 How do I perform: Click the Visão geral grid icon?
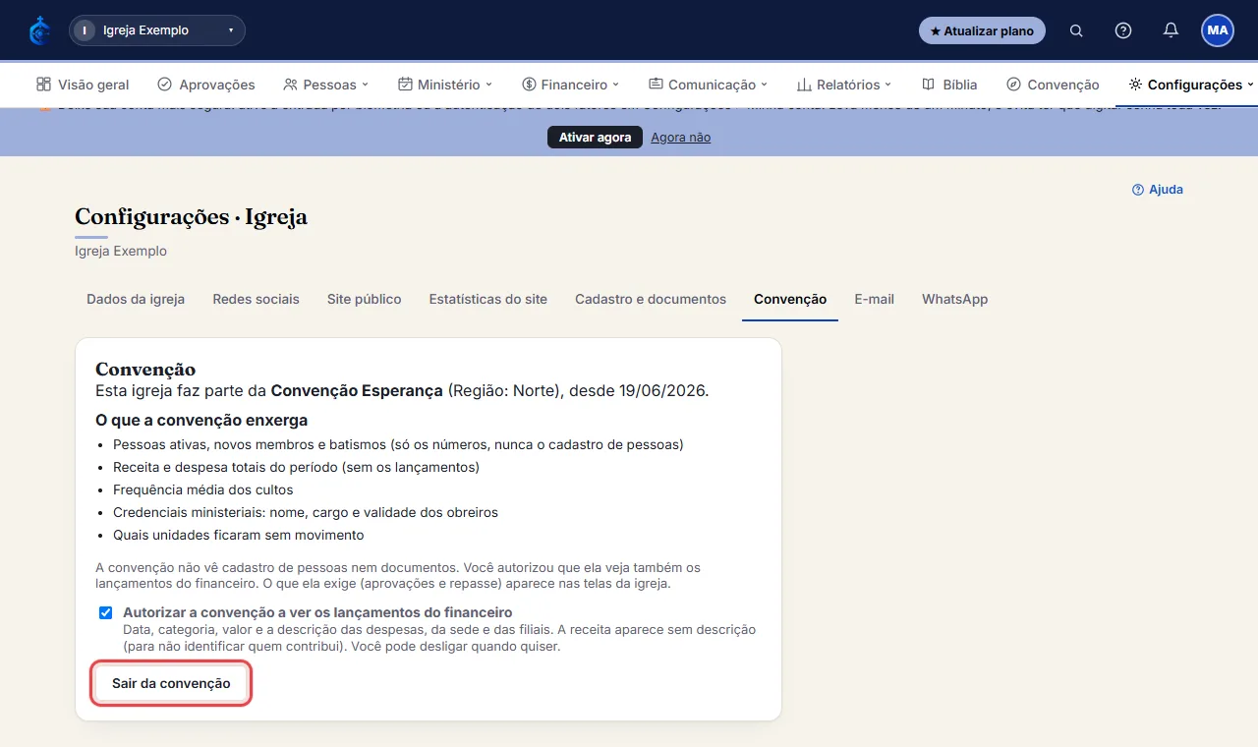[x=43, y=85]
